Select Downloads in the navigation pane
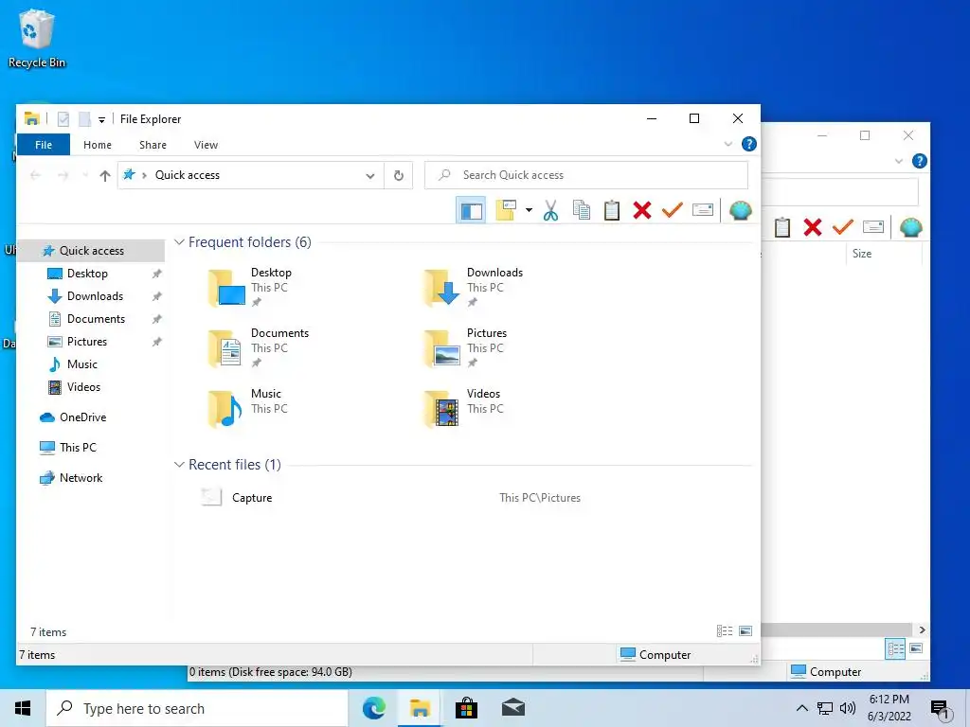Image resolution: width=970 pixels, height=727 pixels. (95, 296)
